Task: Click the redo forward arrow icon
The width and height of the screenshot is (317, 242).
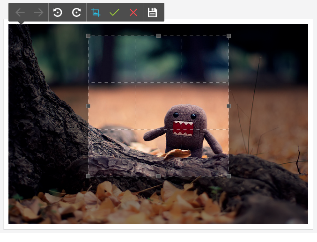Action: click(38, 13)
